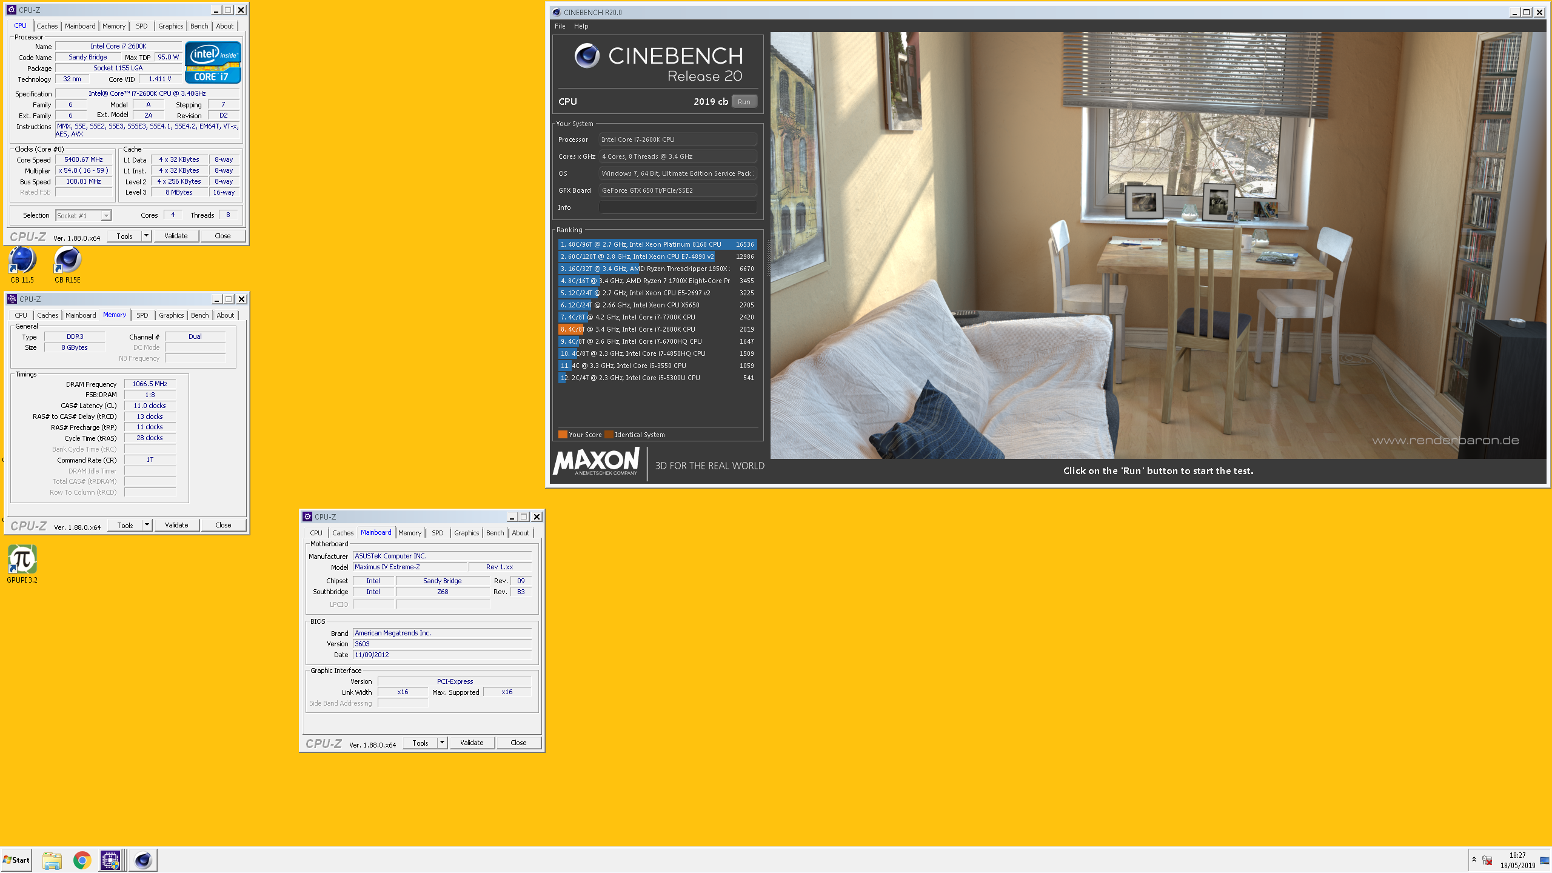Image resolution: width=1552 pixels, height=873 pixels.
Task: Click the network tray icon
Action: pos(1487,860)
